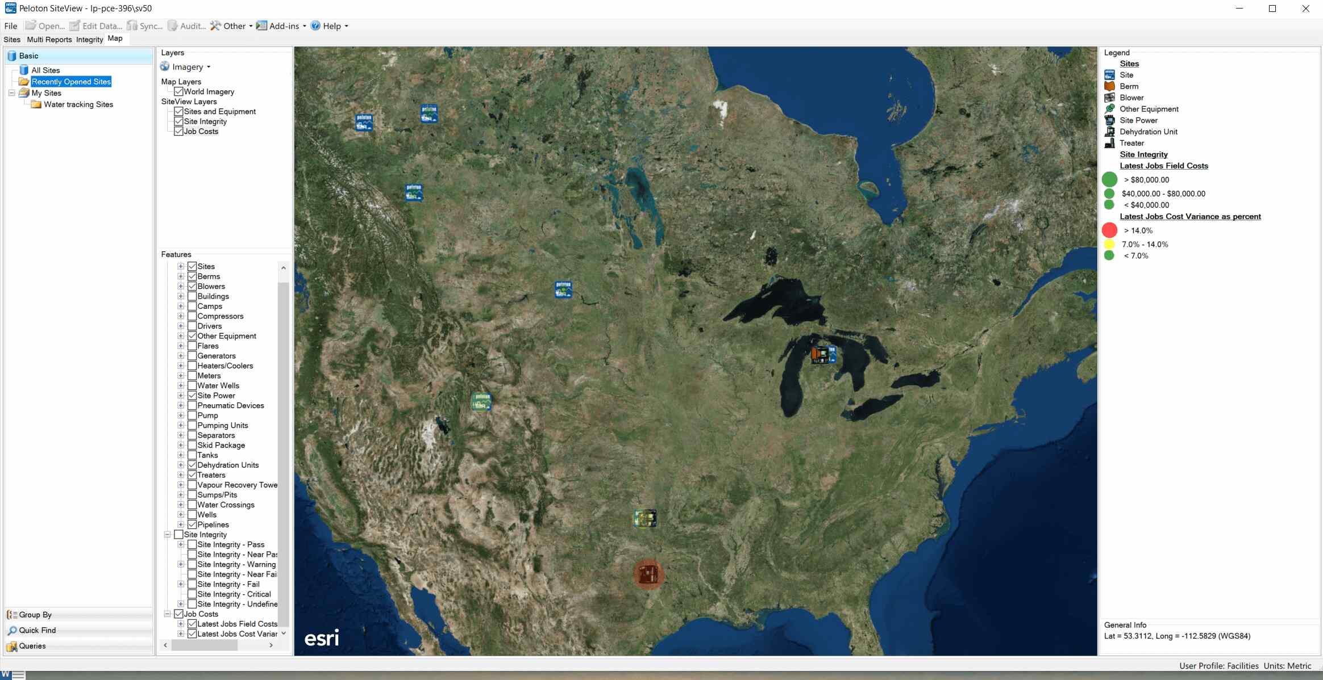Collapse the Site Integrity features group
This screenshot has width=1323, height=680.
click(x=167, y=535)
